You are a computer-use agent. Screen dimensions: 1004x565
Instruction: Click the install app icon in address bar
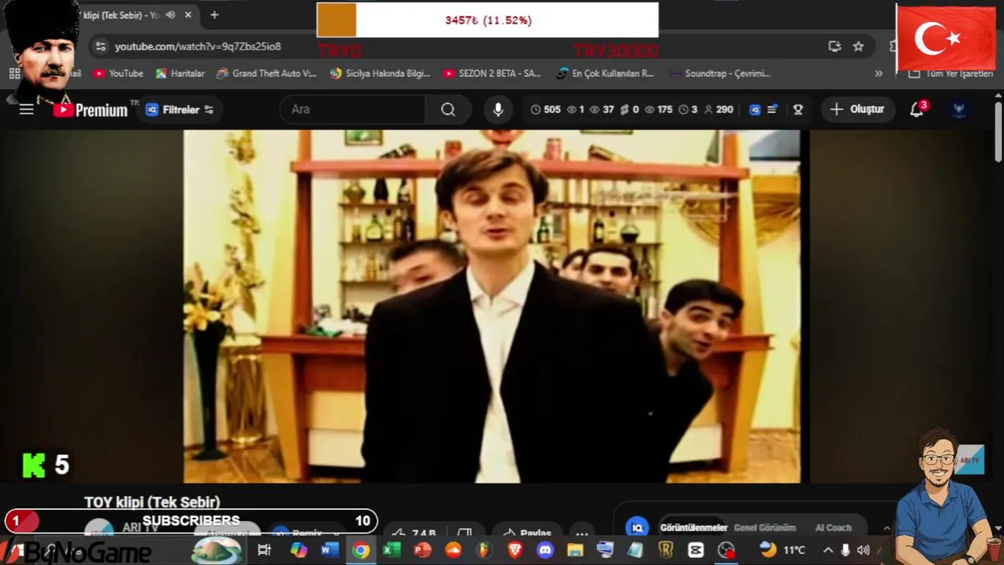(834, 46)
